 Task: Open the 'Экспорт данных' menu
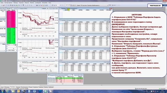click(x=8, y=3)
